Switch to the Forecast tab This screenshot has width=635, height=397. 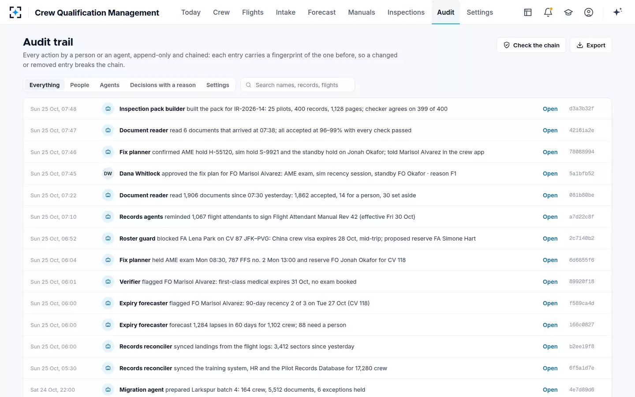coord(322,12)
